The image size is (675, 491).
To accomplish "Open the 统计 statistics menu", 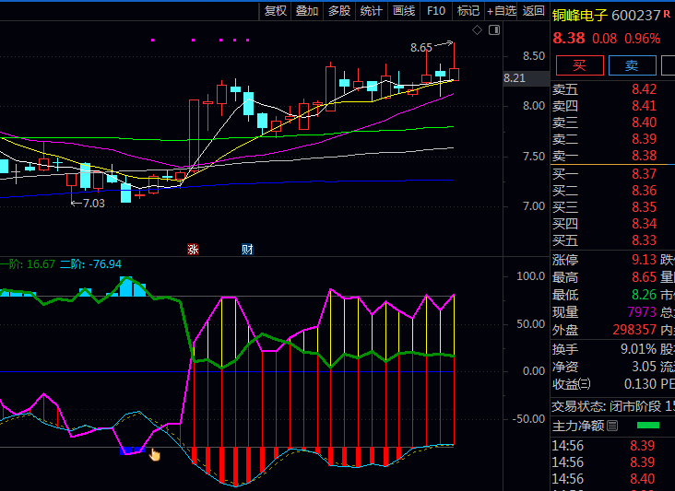I will point(372,11).
